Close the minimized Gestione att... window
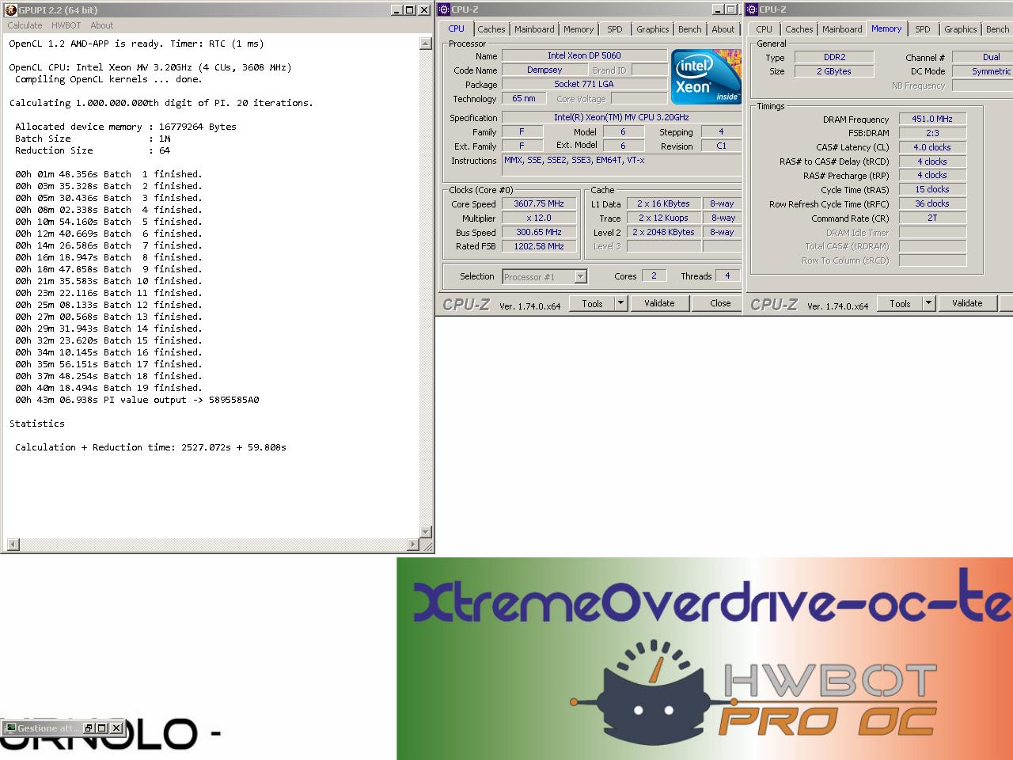Viewport: 1013px width, 760px height. point(116,728)
